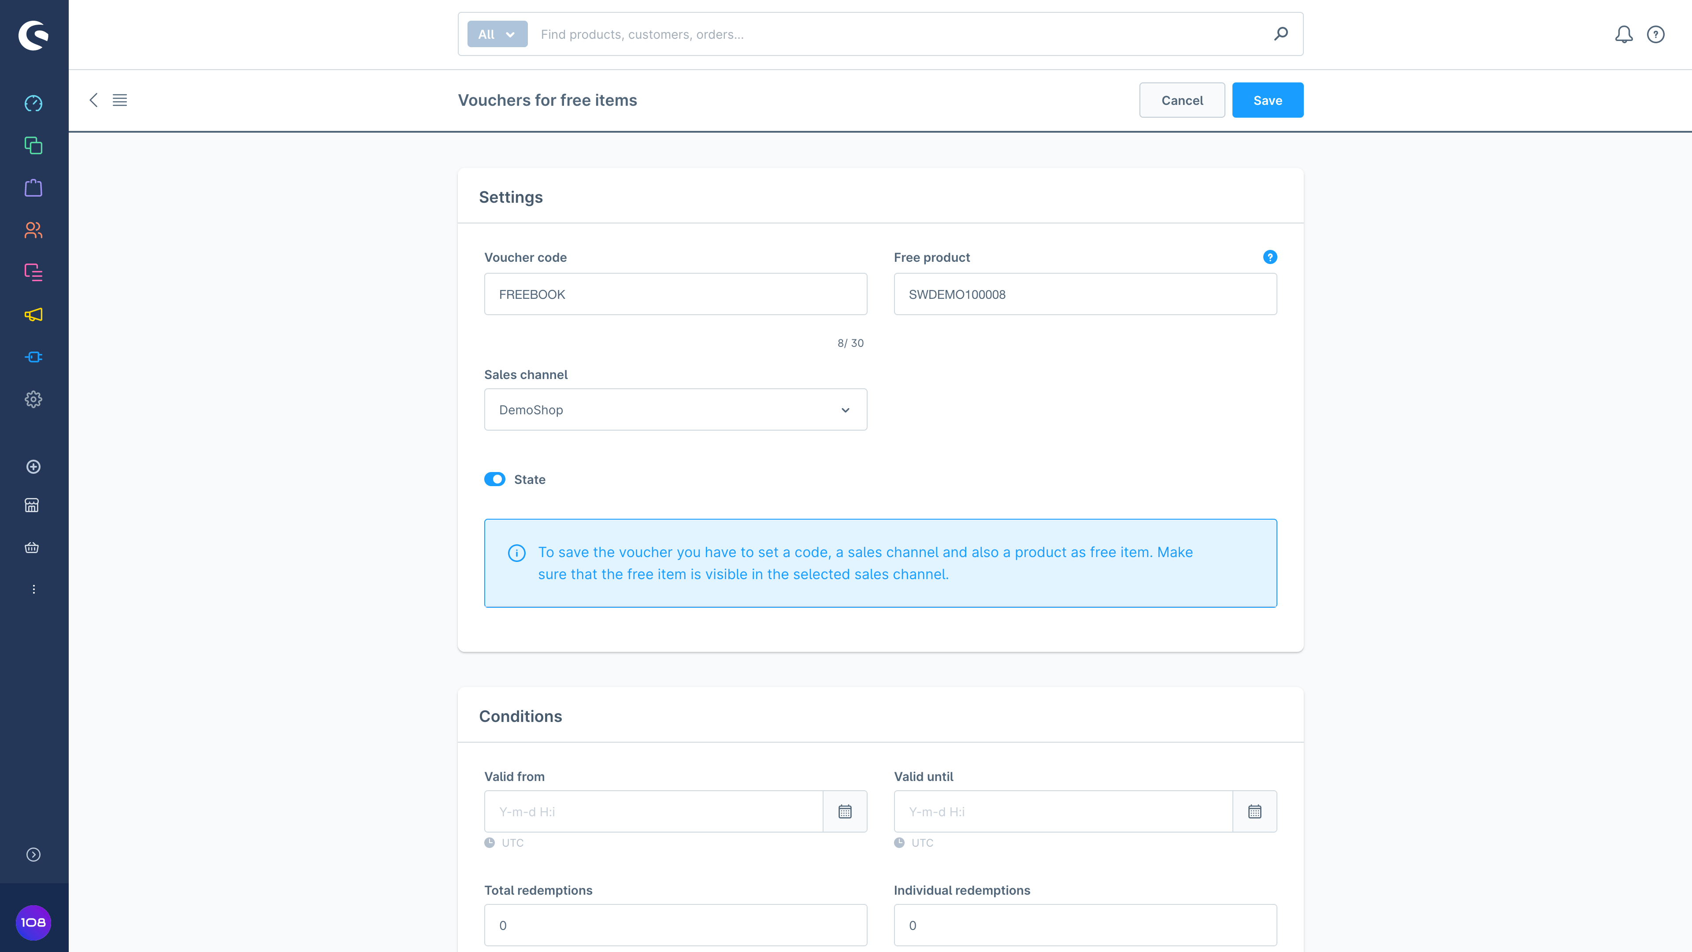Image resolution: width=1692 pixels, height=952 pixels.
Task: Open the Marketing megaphone icon
Action: [x=33, y=315]
